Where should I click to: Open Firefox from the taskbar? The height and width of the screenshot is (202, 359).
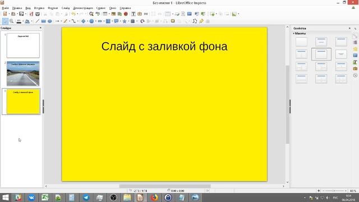click(154, 198)
